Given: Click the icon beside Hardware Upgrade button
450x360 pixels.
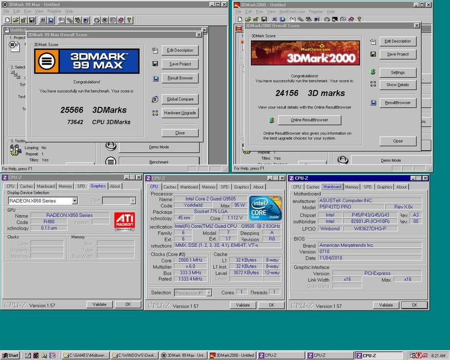Looking at the screenshot, I should [x=155, y=113].
